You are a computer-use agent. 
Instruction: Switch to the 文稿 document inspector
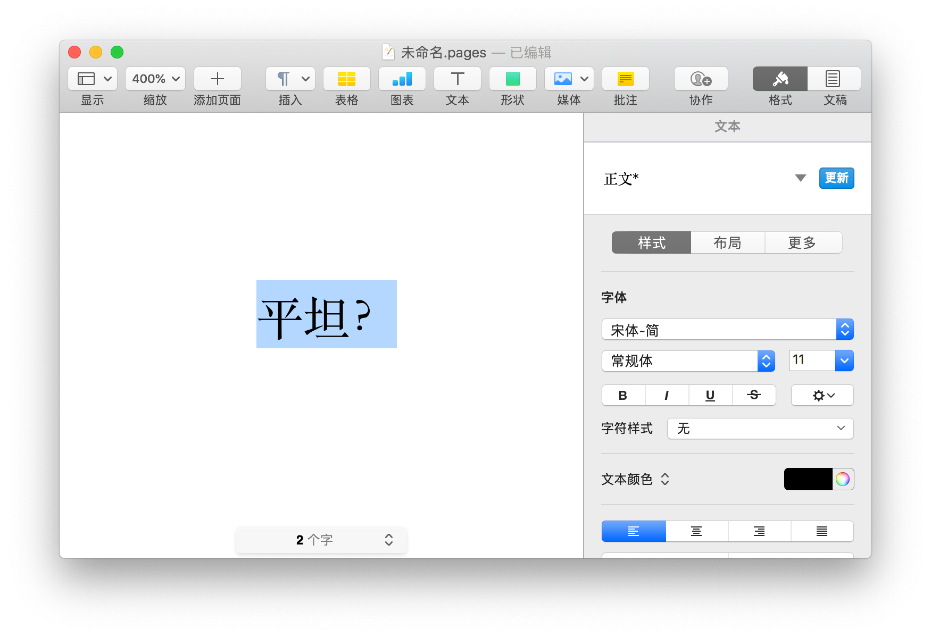834,79
